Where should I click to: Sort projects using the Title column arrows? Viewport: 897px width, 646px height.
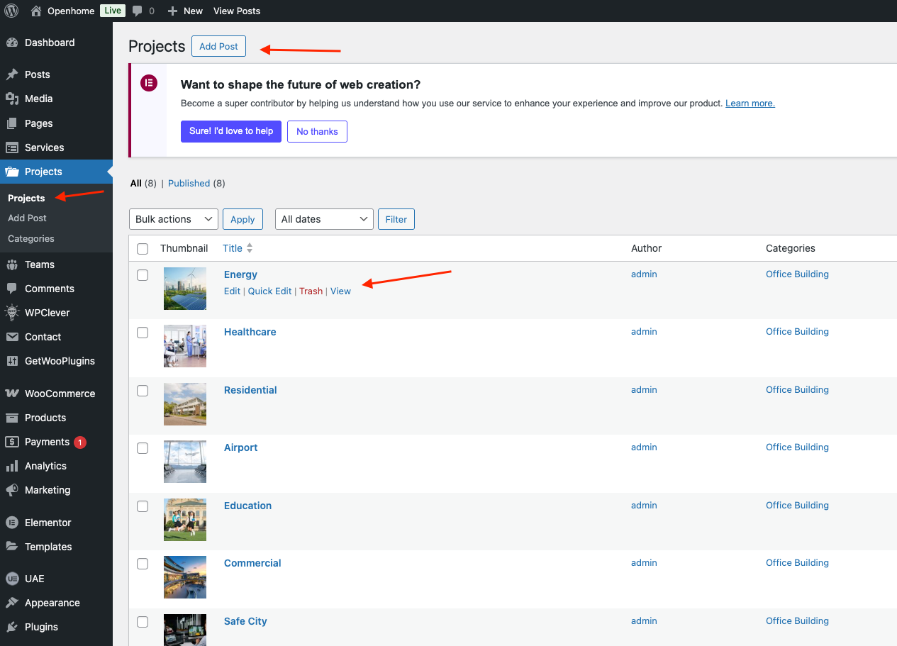coord(249,248)
